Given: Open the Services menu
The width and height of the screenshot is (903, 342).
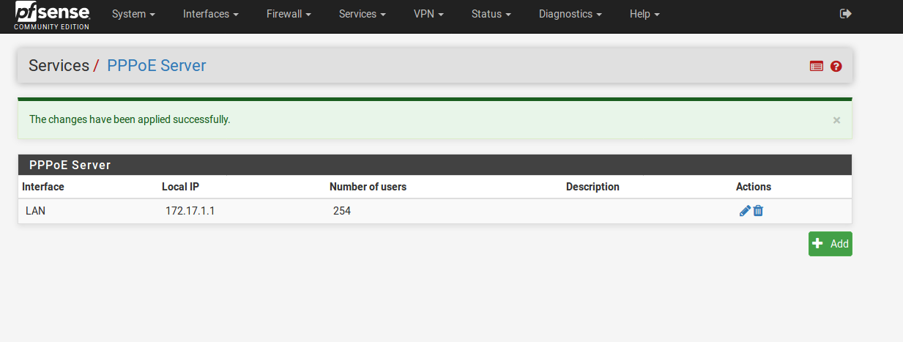Looking at the screenshot, I should [x=362, y=14].
